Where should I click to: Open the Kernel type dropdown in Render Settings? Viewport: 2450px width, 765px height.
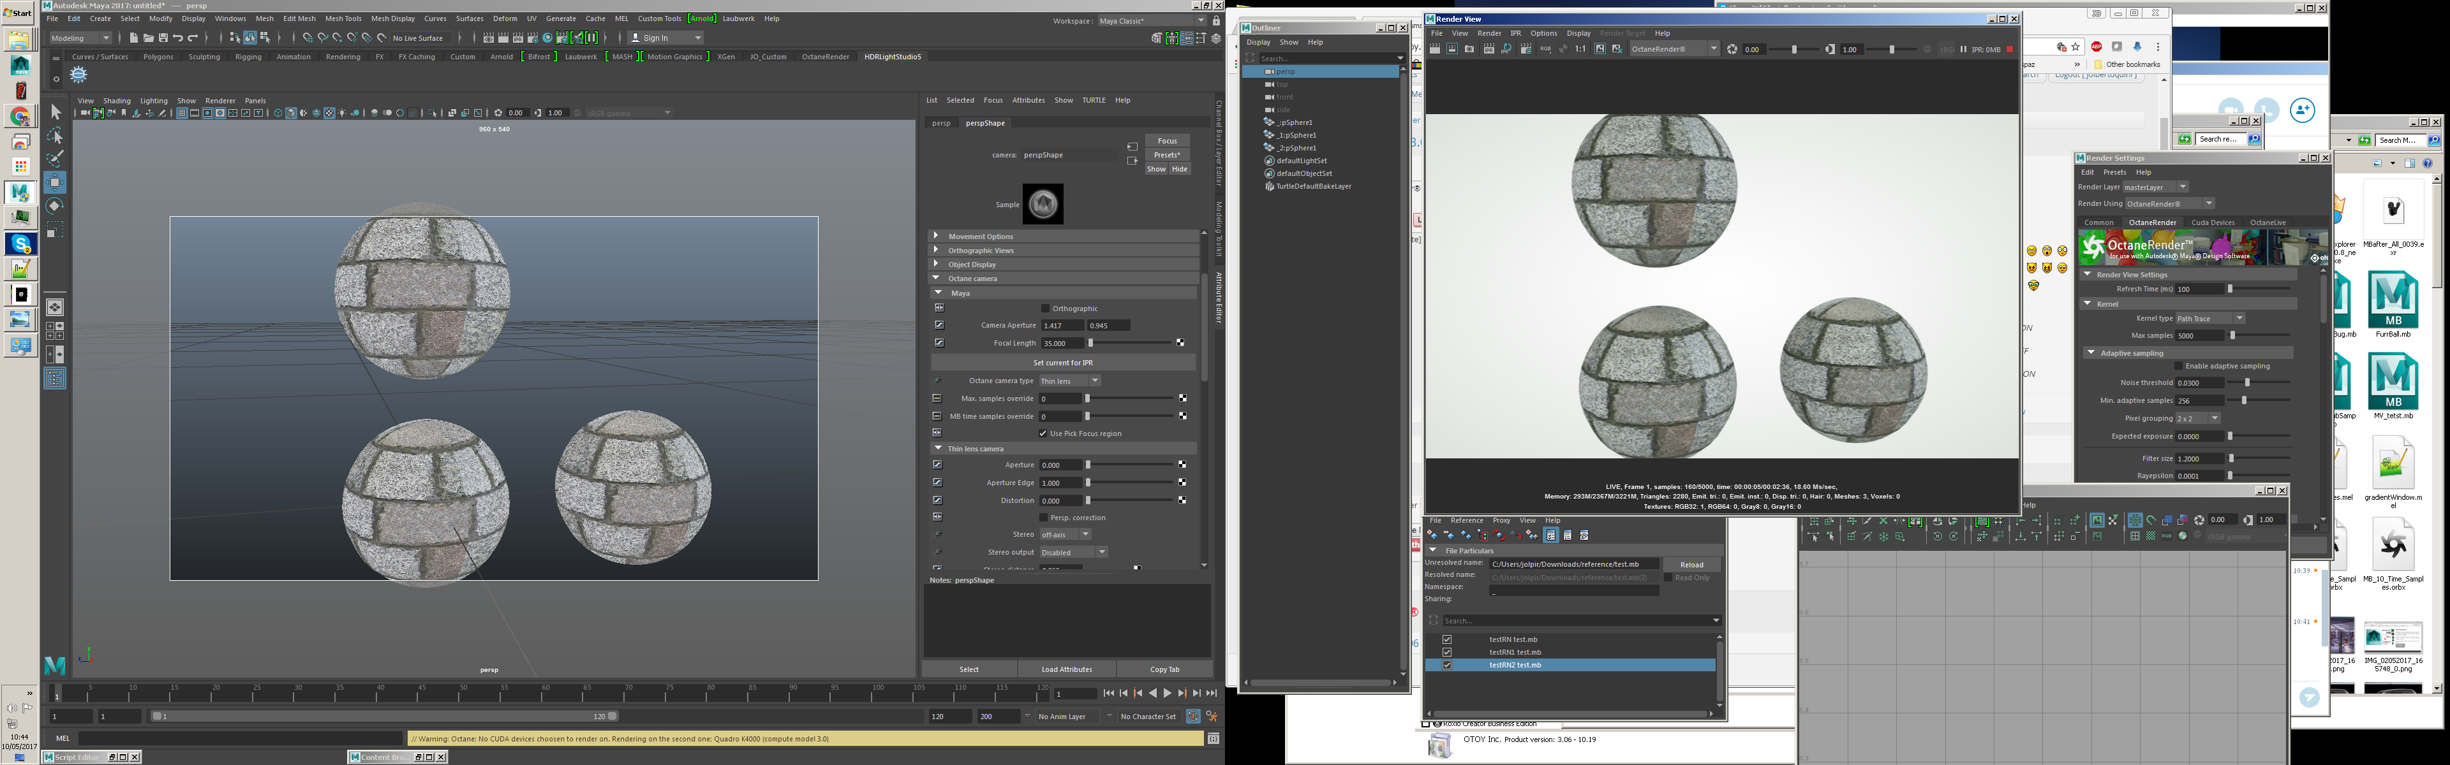[x=2210, y=318]
